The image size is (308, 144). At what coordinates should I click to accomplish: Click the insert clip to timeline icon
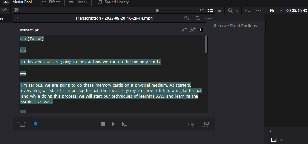click(192, 124)
